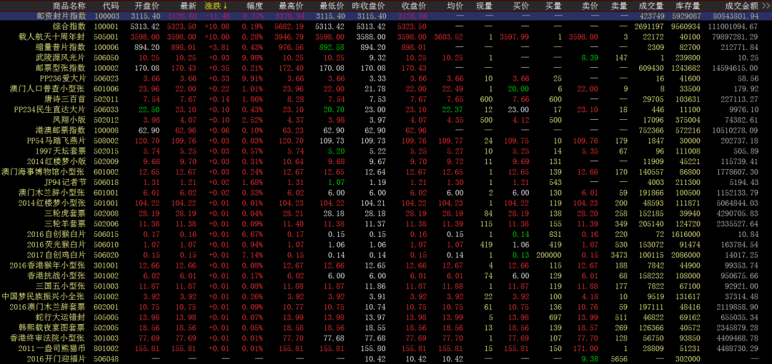Select 2016荧光猴白片 row

click(x=386, y=245)
